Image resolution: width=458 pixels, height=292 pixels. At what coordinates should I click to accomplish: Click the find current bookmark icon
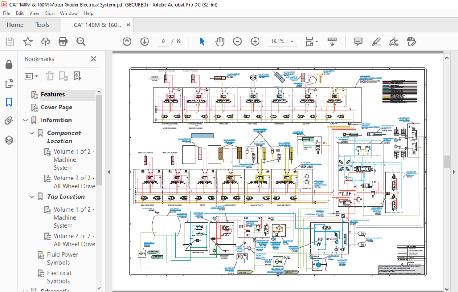pyautogui.click(x=77, y=76)
